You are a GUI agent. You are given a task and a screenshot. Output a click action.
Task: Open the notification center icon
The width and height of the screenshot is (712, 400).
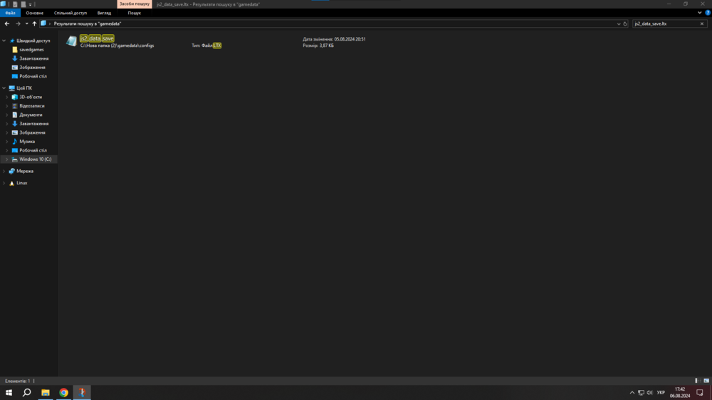700,393
